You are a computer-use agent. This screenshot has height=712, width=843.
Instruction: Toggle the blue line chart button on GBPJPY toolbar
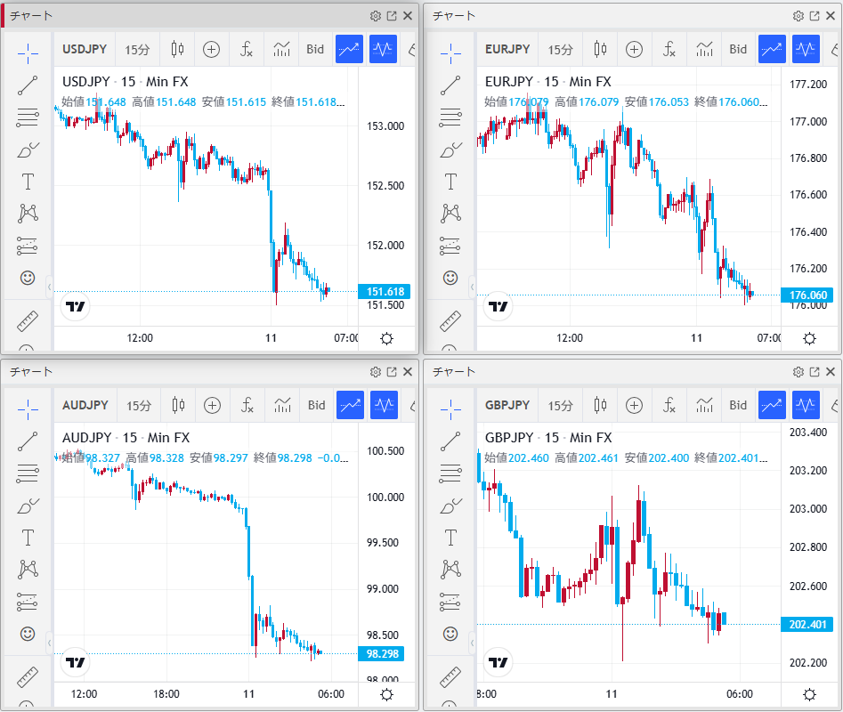click(773, 405)
